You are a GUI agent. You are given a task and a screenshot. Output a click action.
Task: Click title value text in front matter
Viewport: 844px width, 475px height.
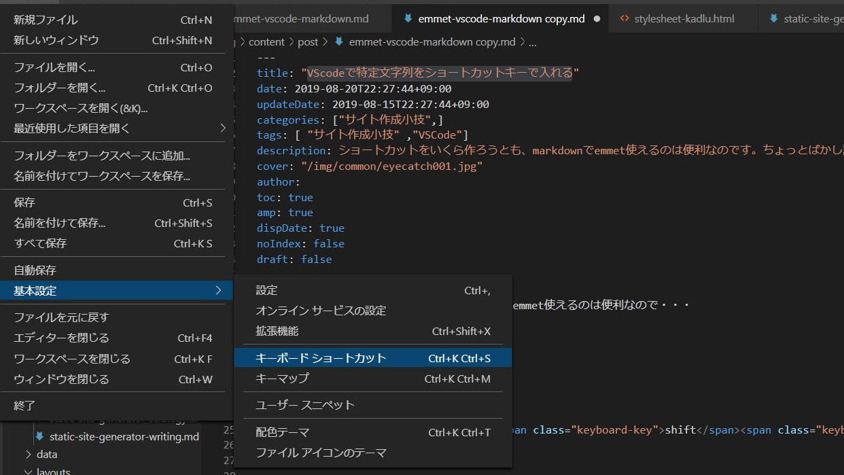[x=440, y=73]
